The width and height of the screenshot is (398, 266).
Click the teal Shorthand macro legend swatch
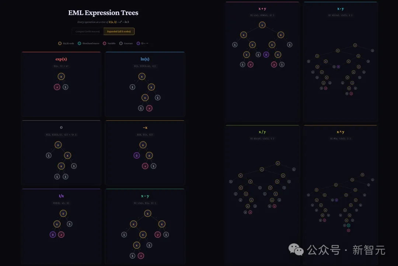point(79,44)
